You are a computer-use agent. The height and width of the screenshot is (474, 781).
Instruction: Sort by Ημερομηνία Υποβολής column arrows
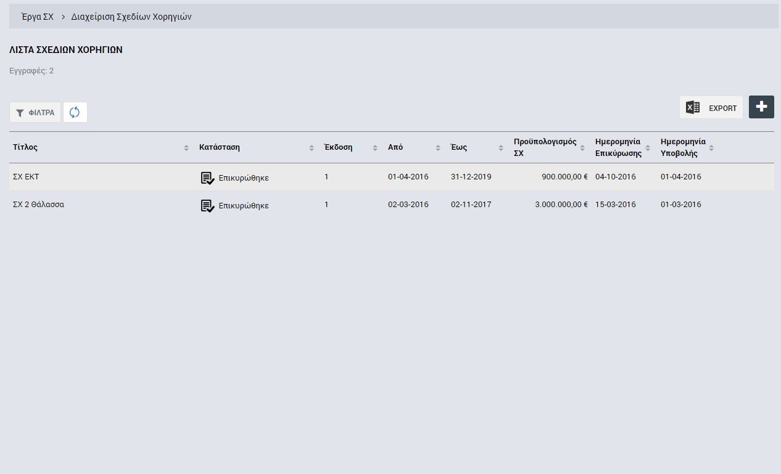pos(711,148)
